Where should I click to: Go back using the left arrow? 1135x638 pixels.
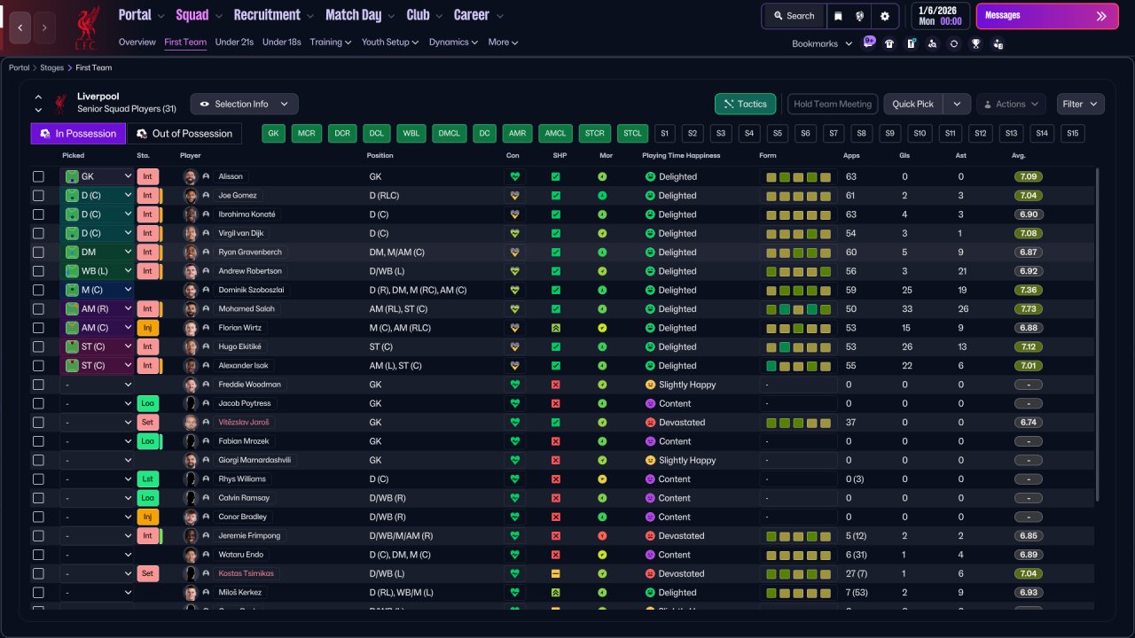point(20,27)
